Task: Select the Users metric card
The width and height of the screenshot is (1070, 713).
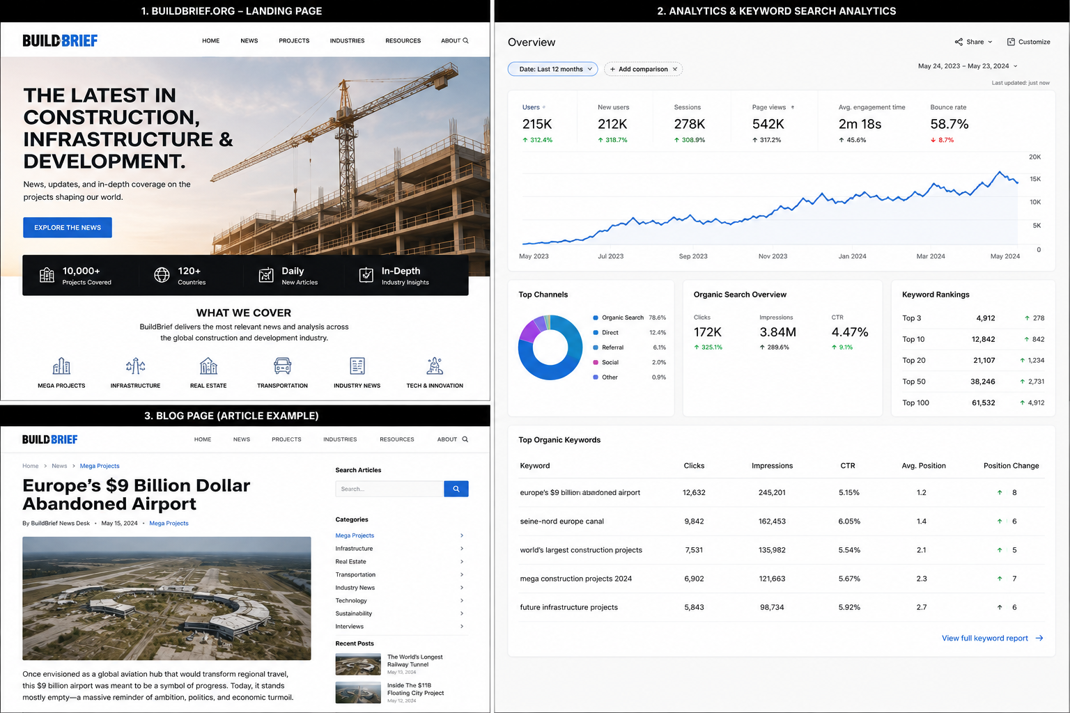Action: 541,123
